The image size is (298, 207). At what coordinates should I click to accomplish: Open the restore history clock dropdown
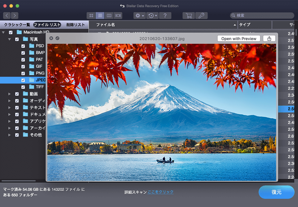[153, 16]
